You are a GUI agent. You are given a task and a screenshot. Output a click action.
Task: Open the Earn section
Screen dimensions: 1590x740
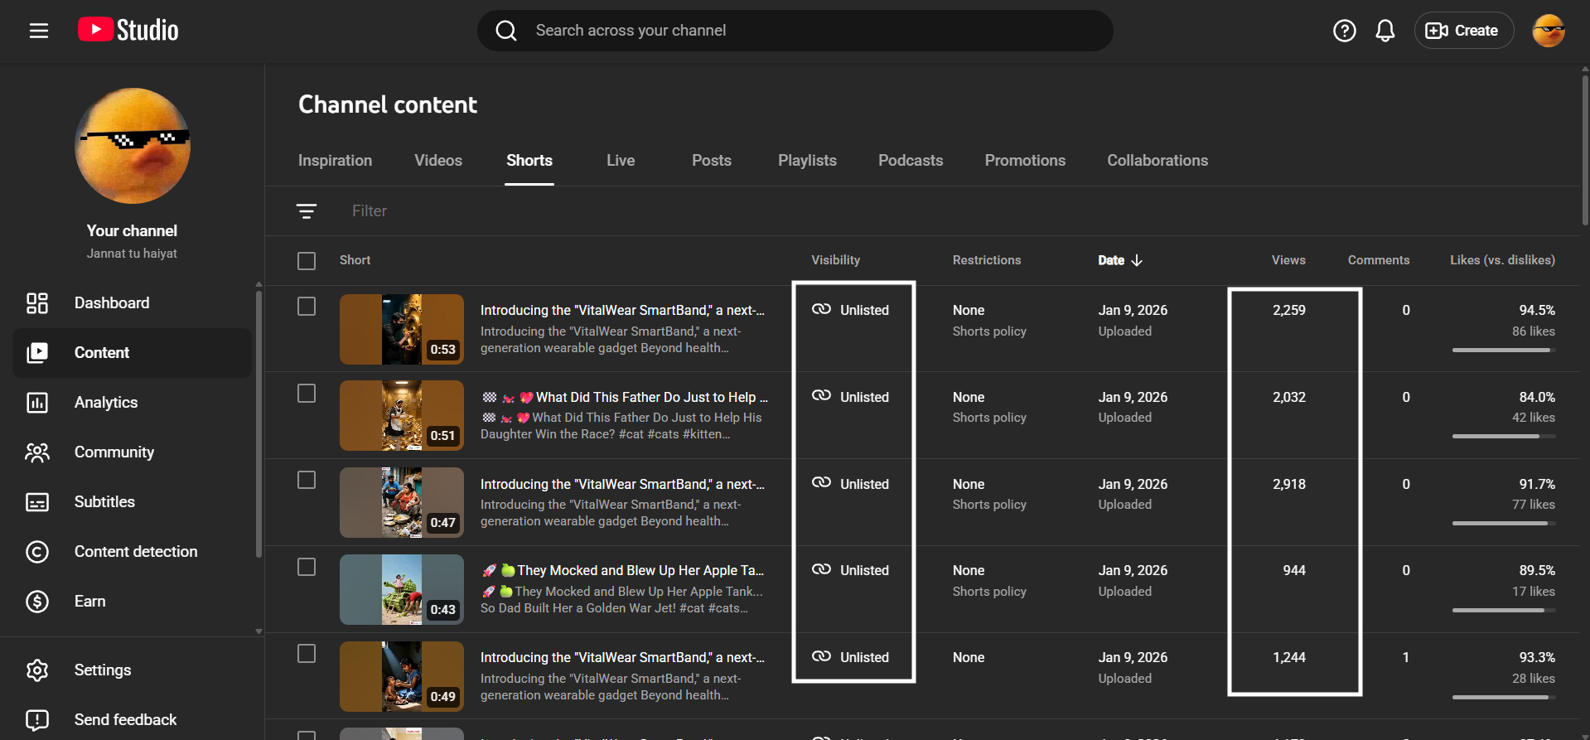tap(89, 602)
